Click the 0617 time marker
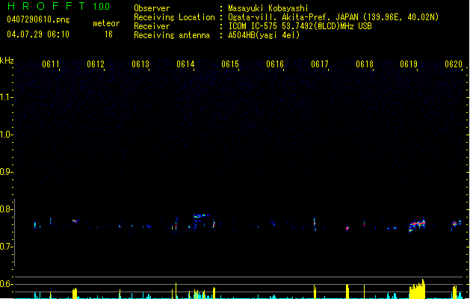 coord(320,64)
